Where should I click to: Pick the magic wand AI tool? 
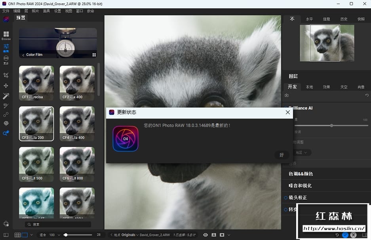tap(6, 96)
